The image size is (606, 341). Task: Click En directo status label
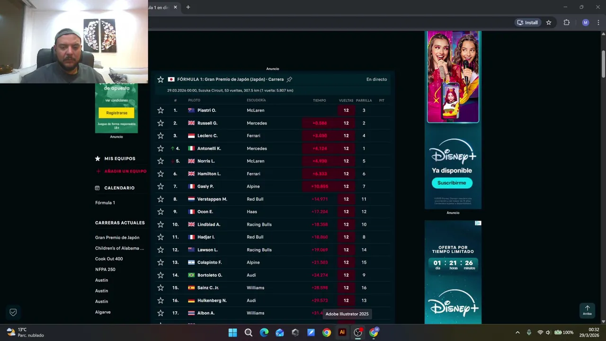pyautogui.click(x=376, y=80)
